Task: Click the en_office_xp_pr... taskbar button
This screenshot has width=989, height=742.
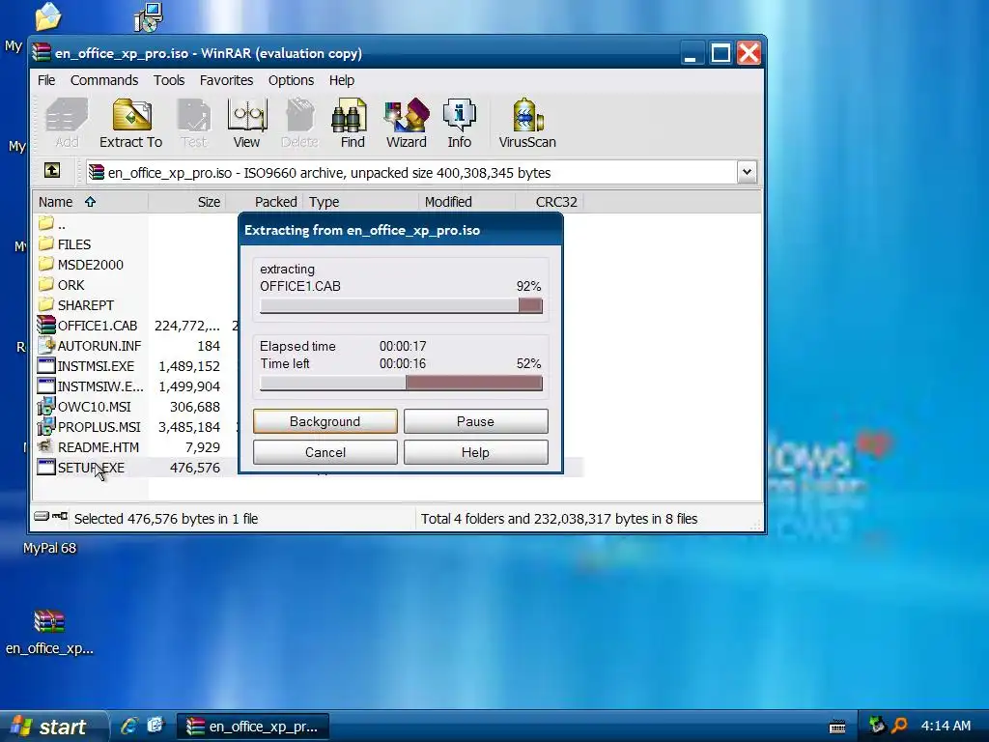Action: (253, 727)
